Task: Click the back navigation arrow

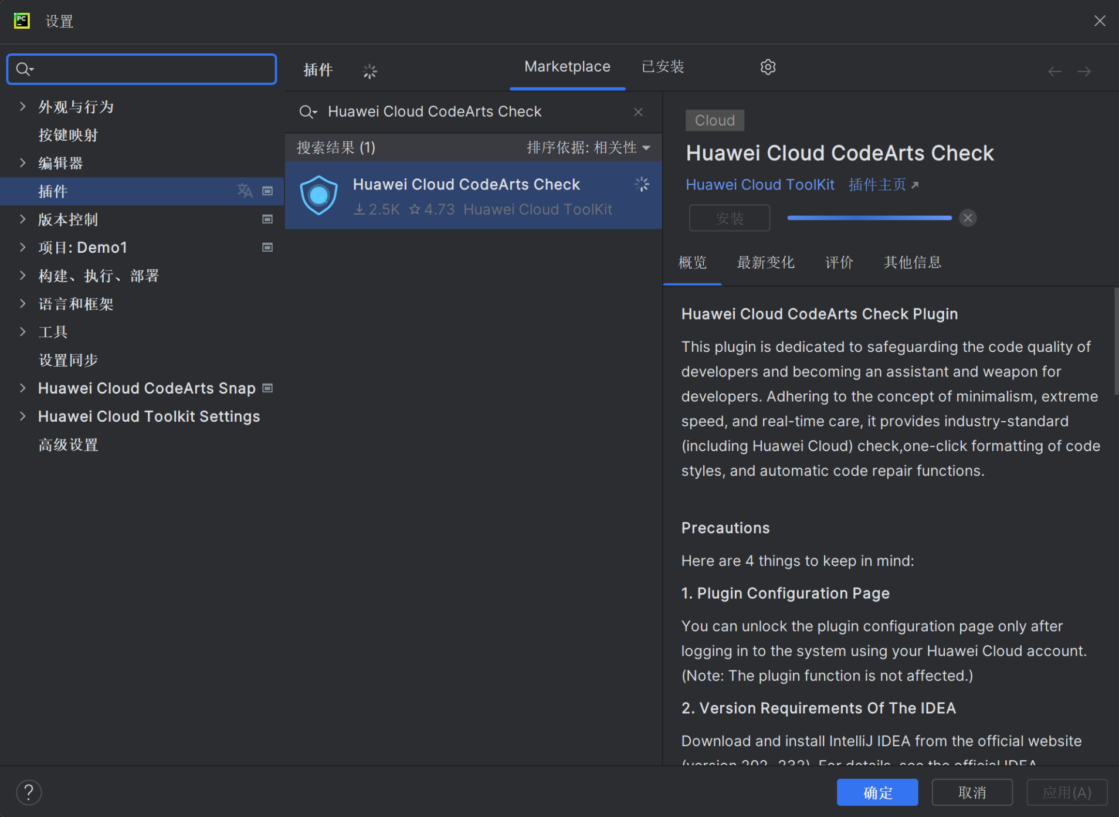Action: click(1054, 72)
